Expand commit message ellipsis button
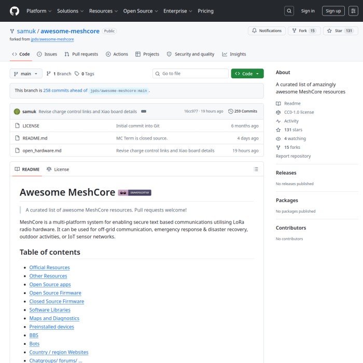Screen dimensions: 363x363 click(x=144, y=111)
